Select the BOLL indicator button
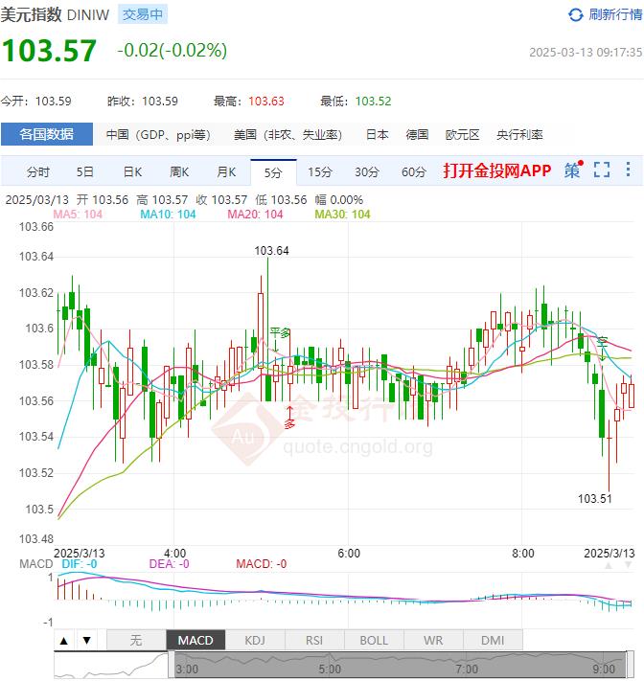644x681 pixels. (374, 640)
